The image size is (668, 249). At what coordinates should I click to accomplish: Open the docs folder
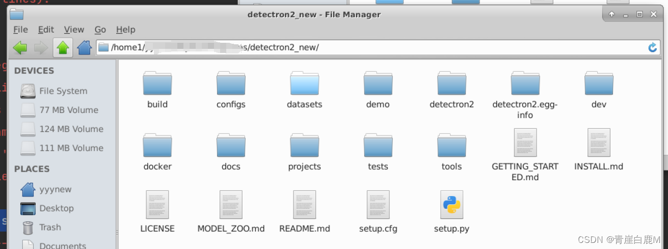coord(231,145)
